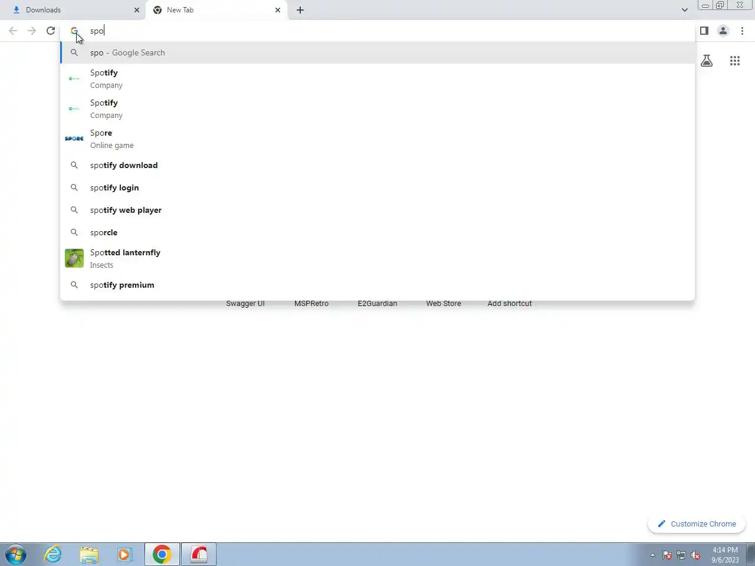
Task: Open Chrome's three-dot menu
Action: [x=742, y=31]
